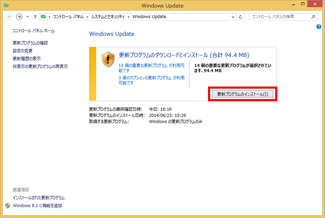
Task: Open インストールされた更新プログラム link
Action: click(39, 198)
